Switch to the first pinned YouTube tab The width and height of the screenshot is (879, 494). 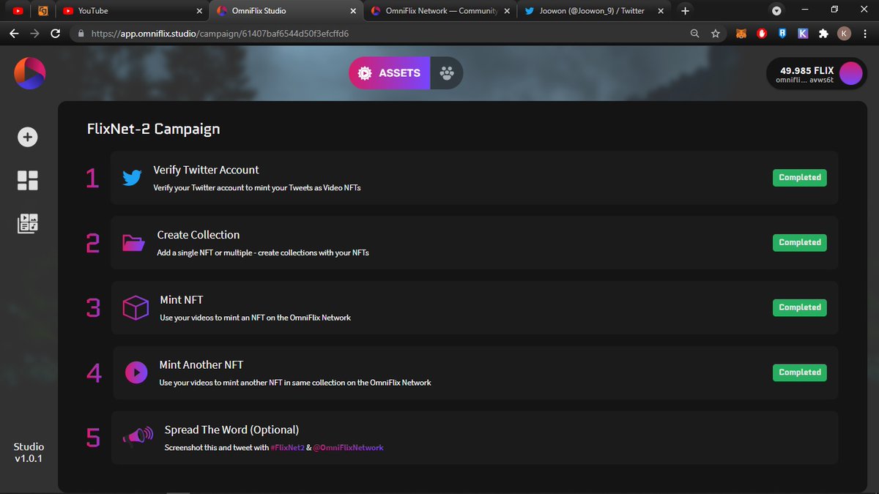18,11
